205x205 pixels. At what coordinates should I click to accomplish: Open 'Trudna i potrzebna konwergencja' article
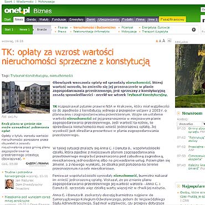click(x=18, y=174)
